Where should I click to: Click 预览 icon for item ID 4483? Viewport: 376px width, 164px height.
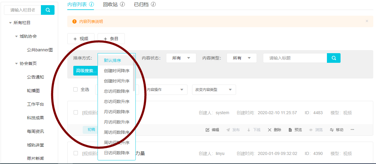tap(290, 130)
